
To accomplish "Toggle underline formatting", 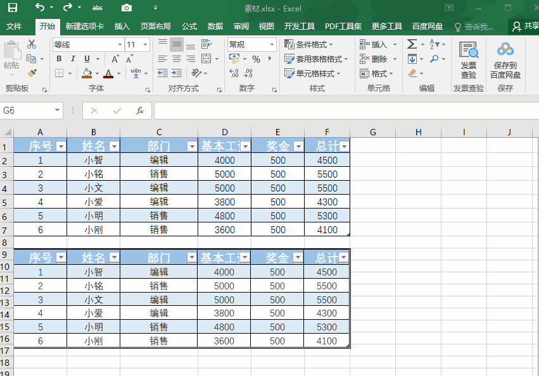I will click(87, 59).
